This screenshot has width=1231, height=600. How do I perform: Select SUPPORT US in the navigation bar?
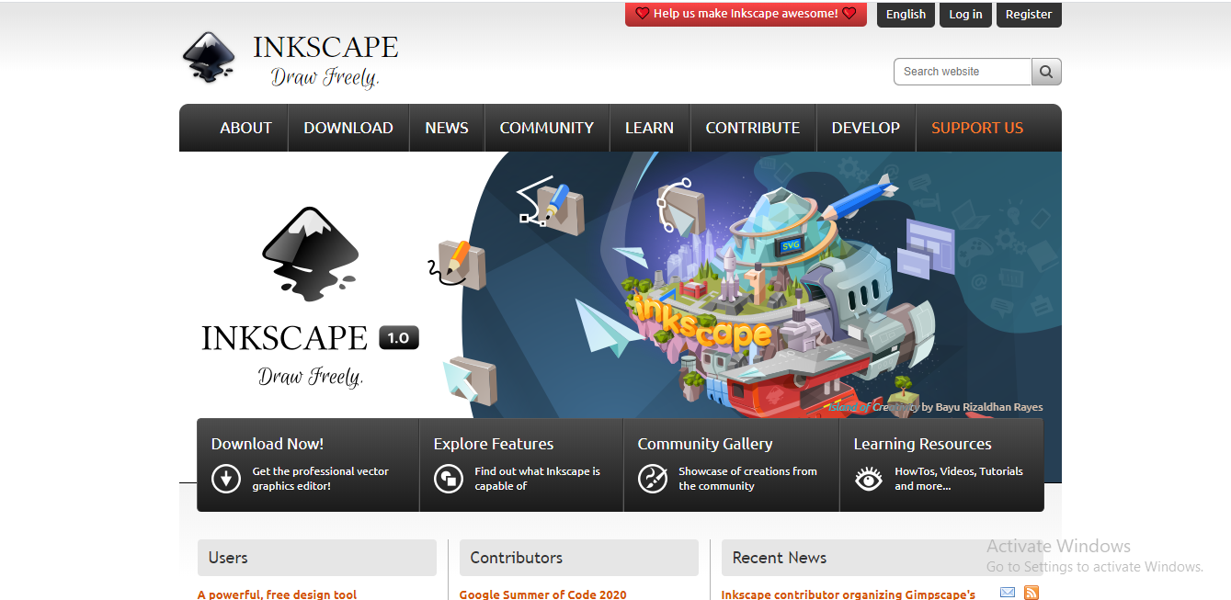tap(977, 128)
